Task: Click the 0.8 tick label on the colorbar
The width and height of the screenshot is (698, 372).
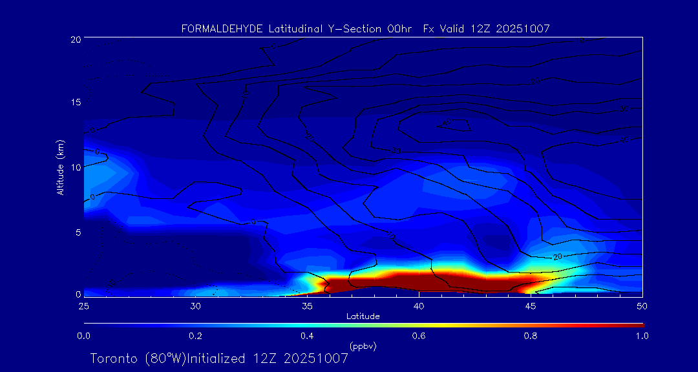Action: coord(531,336)
